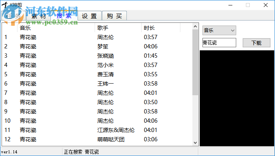Image resolution: width=275 pixels, height=156 pixels.
Task: Focus the 青花瓷 search input field
Action: (219, 43)
